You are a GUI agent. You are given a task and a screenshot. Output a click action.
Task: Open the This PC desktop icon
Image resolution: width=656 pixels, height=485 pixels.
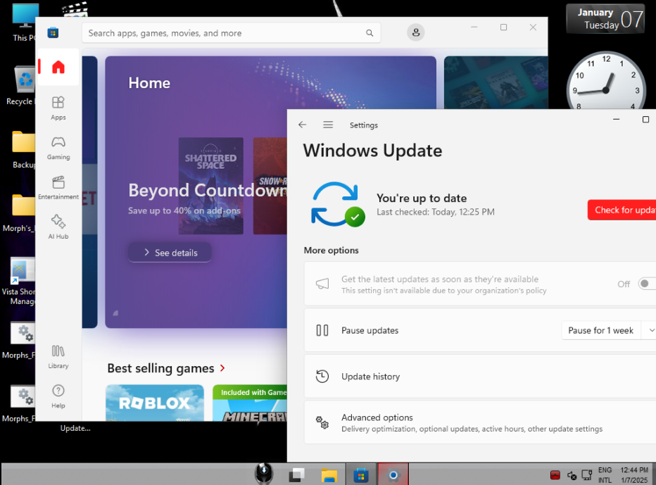[24, 23]
